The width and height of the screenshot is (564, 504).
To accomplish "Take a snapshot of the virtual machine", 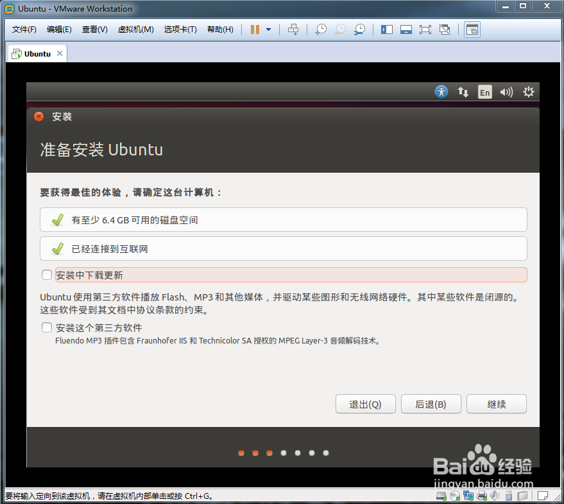I will coord(320,30).
